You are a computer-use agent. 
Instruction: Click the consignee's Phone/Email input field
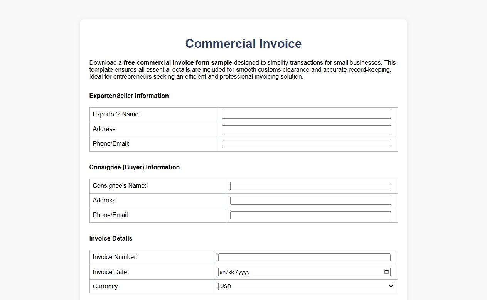coord(310,215)
